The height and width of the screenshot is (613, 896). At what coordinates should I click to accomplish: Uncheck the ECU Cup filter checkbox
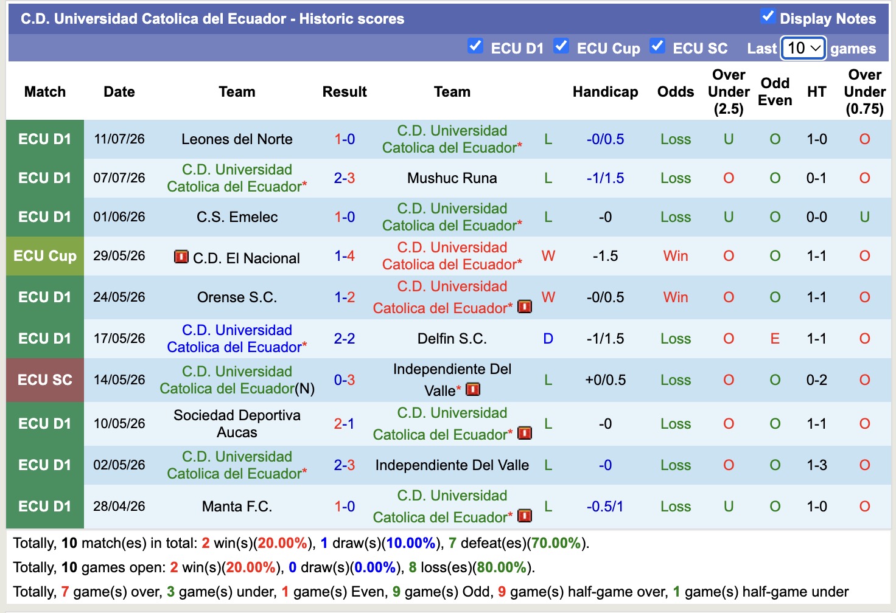point(561,46)
